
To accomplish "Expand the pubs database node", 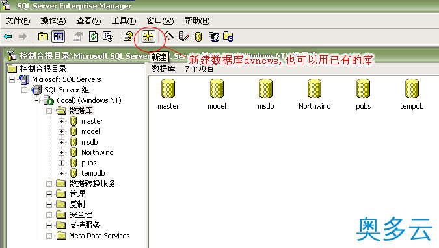I will point(62,163).
